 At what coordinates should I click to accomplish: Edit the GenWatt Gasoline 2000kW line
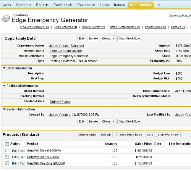15,163
